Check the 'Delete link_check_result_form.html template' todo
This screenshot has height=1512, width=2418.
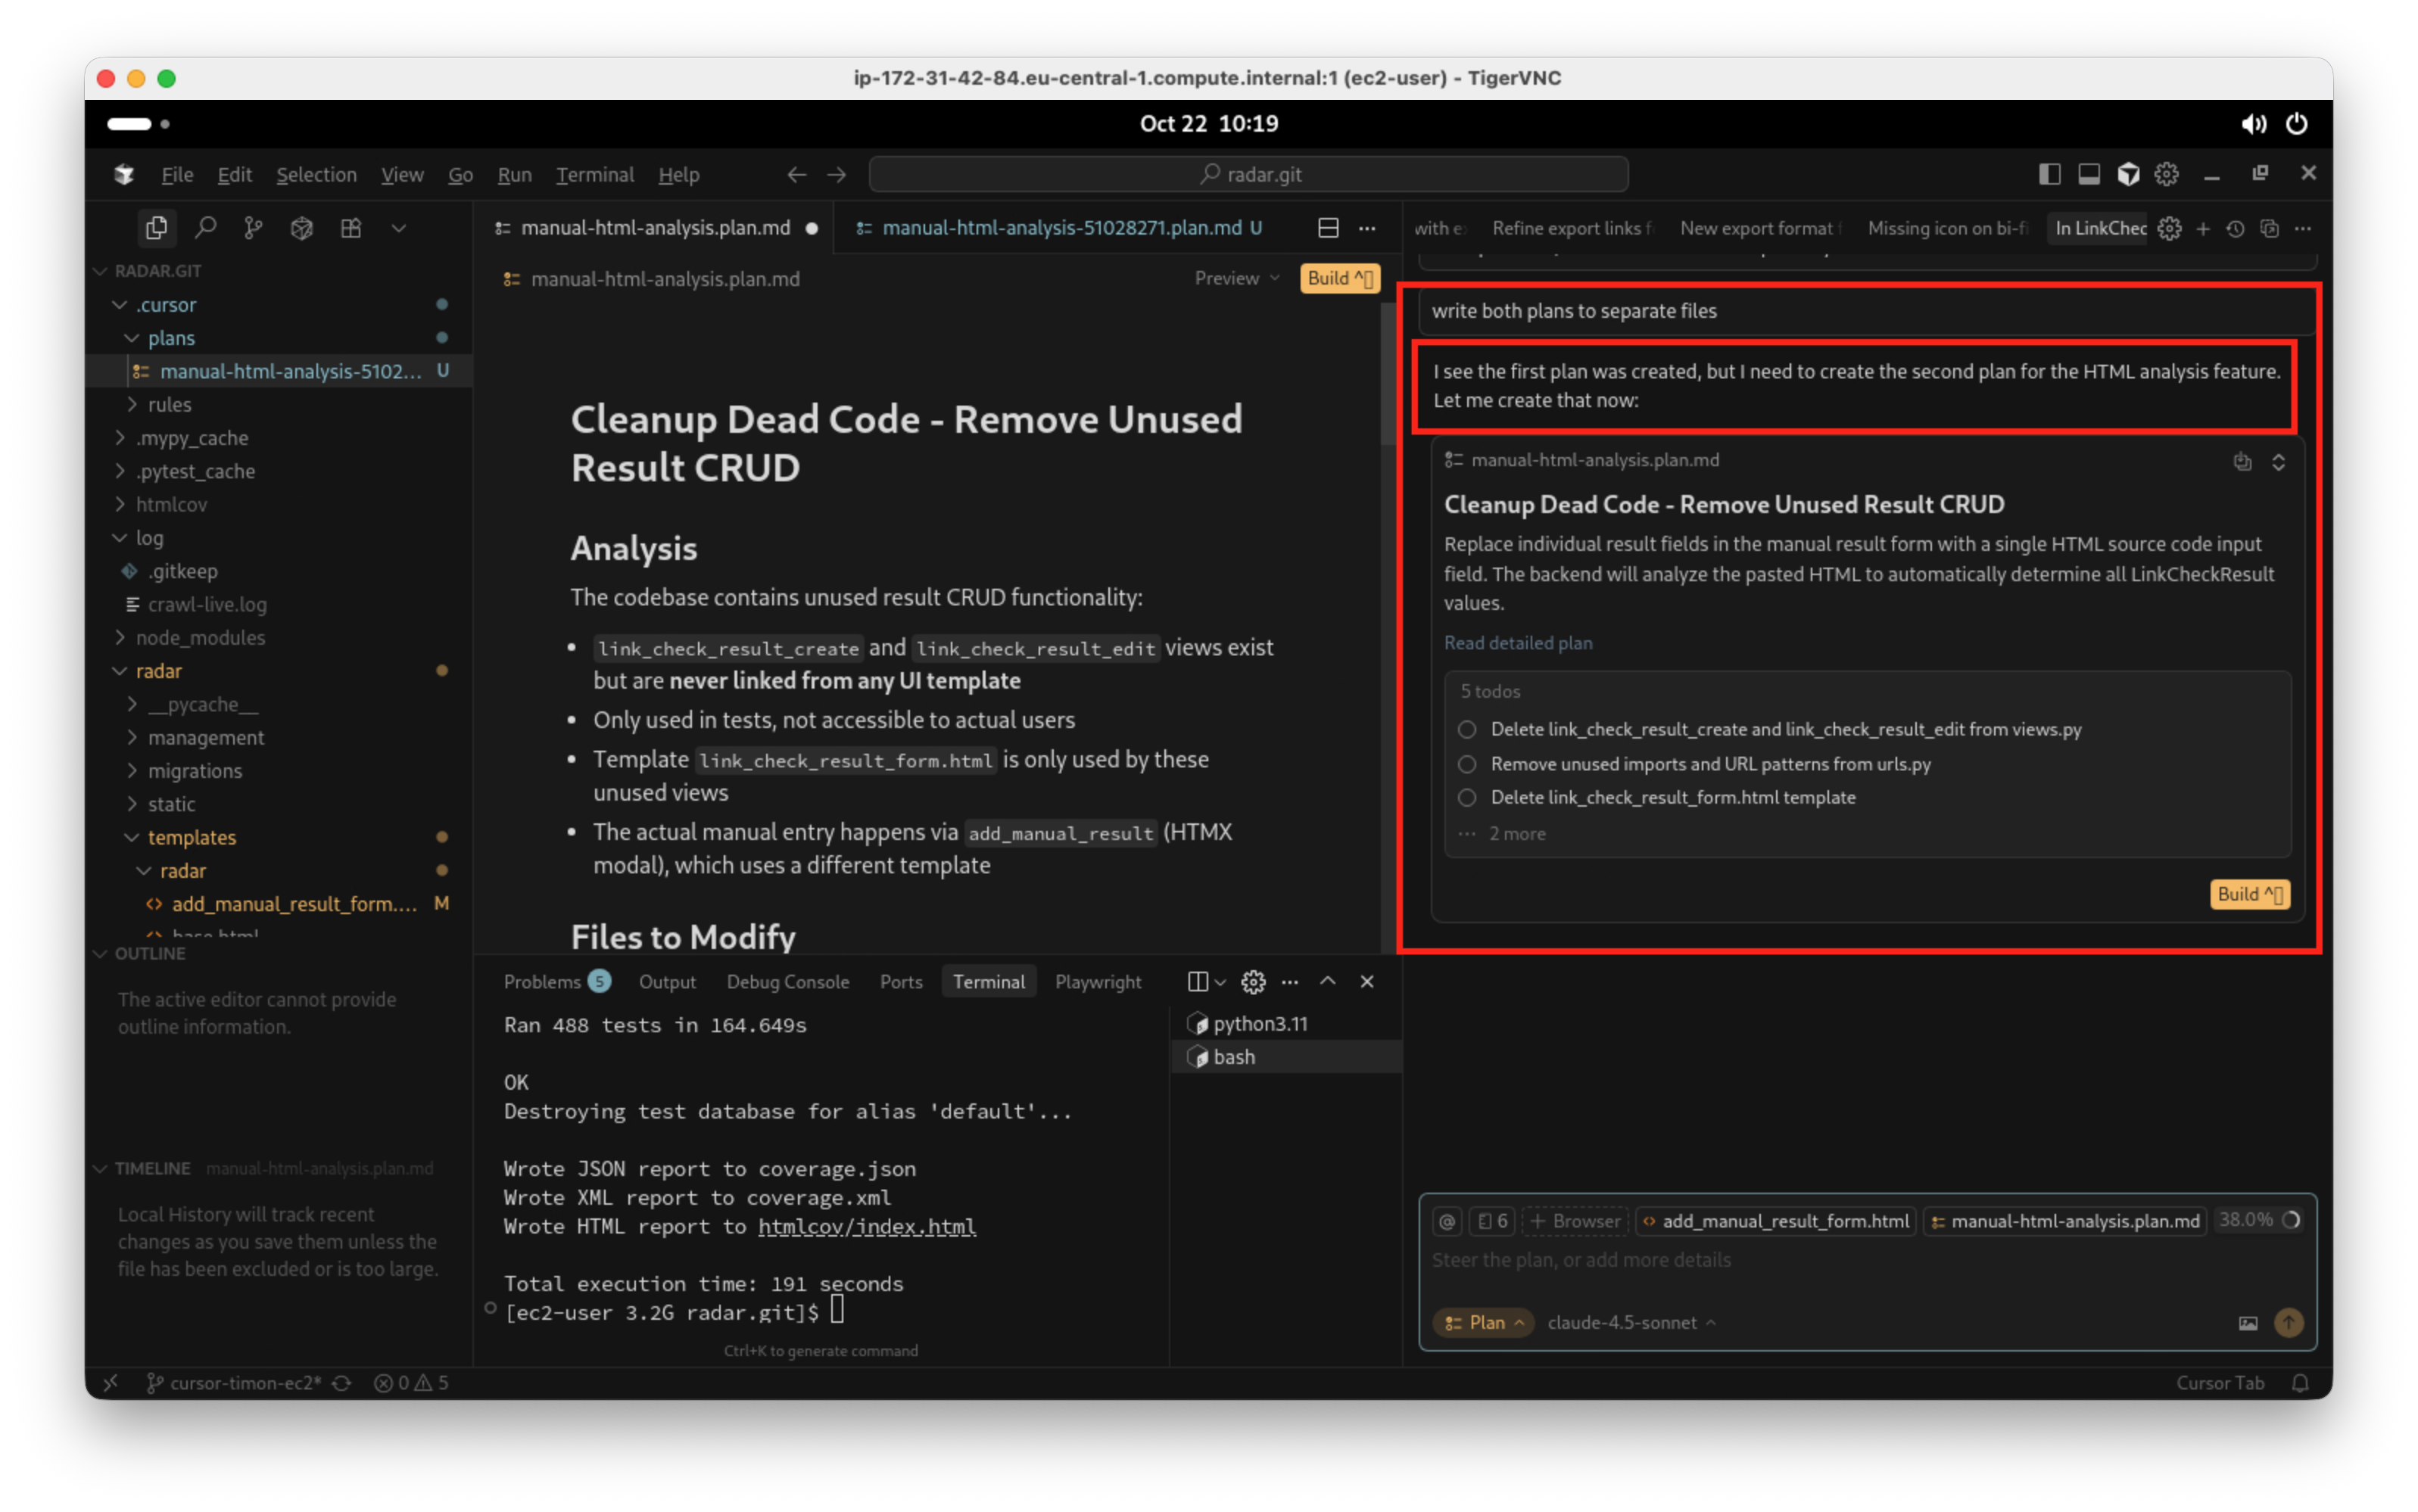(1466, 798)
